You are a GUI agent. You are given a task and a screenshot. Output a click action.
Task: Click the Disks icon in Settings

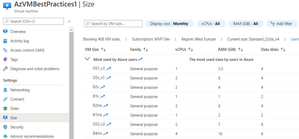pyautogui.click(x=5, y=109)
